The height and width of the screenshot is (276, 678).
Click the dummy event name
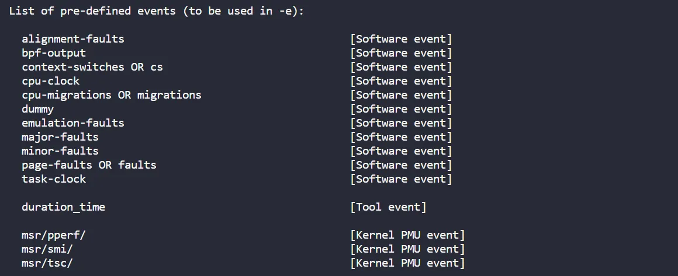click(38, 109)
